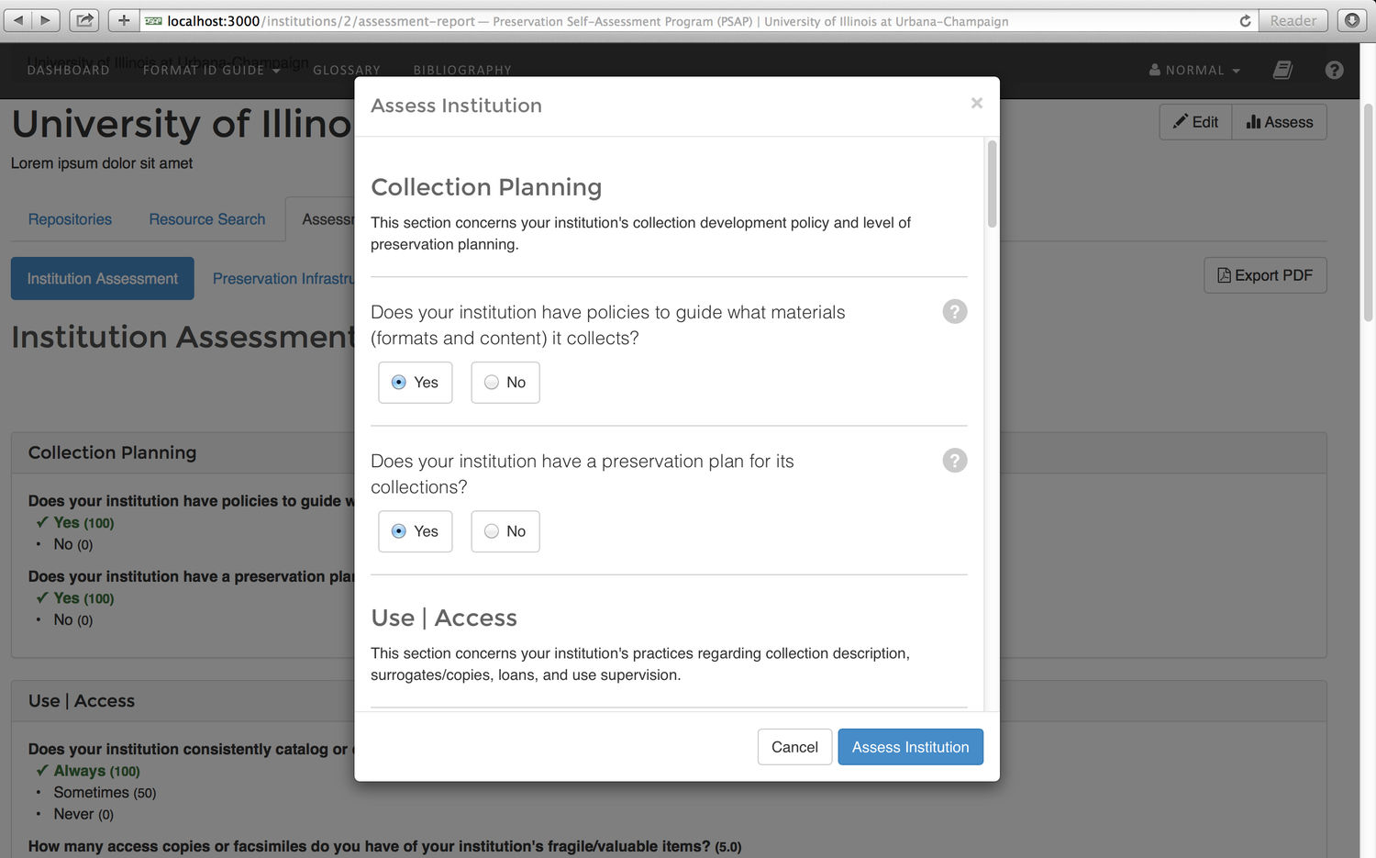Click the browser share icon
Image resolution: width=1376 pixels, height=858 pixels.
coord(83,19)
